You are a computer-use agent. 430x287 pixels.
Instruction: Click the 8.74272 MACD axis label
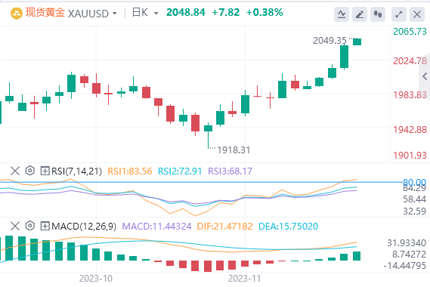click(x=409, y=255)
